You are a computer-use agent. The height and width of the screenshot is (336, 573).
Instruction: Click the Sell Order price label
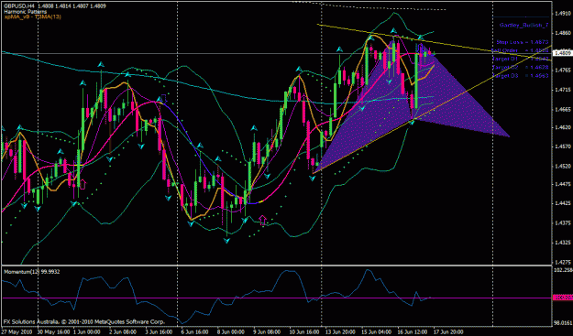pyautogui.click(x=521, y=50)
